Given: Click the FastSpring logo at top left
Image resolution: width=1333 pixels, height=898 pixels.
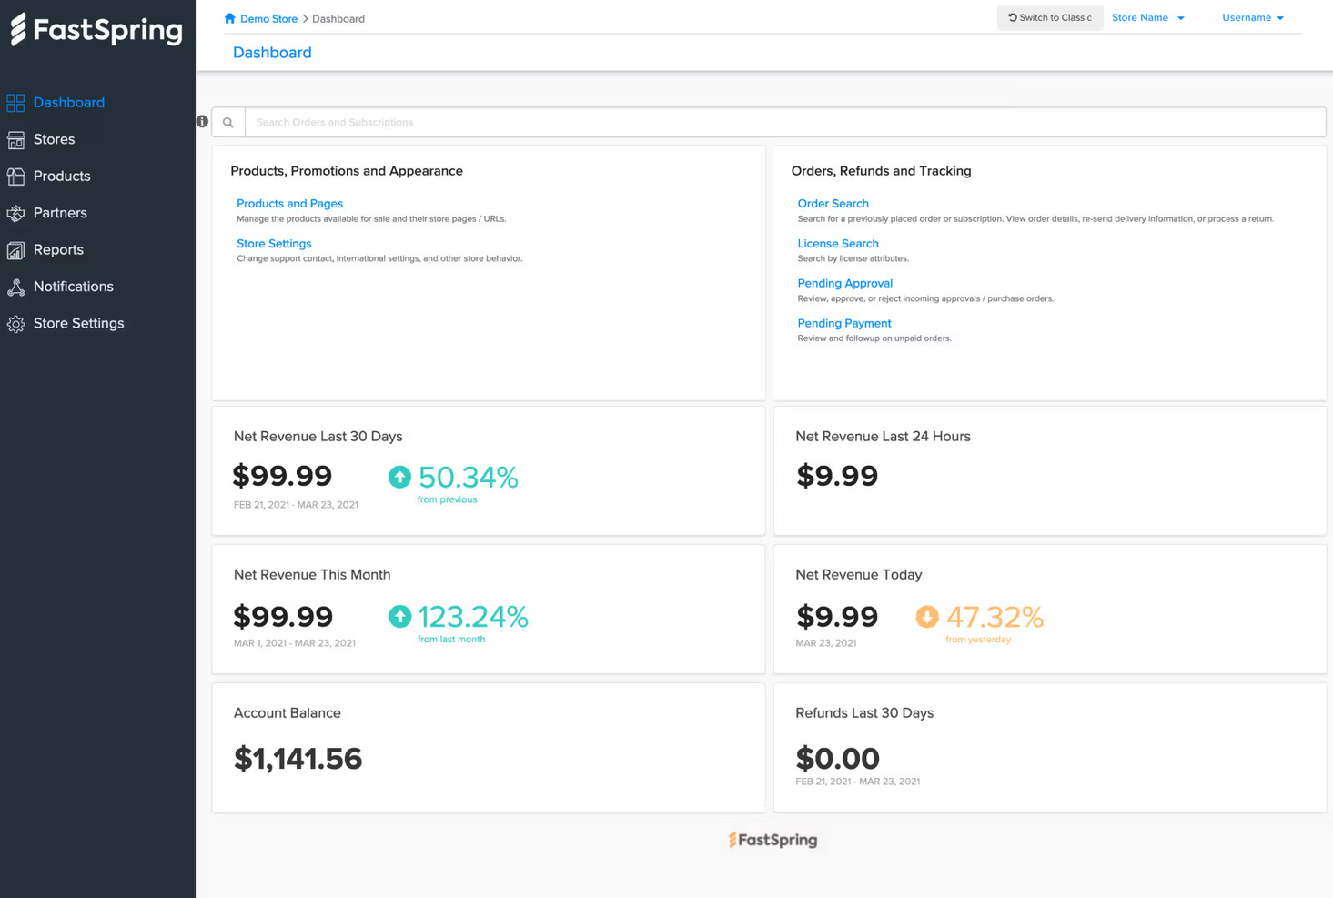Looking at the screenshot, I should click(x=96, y=30).
